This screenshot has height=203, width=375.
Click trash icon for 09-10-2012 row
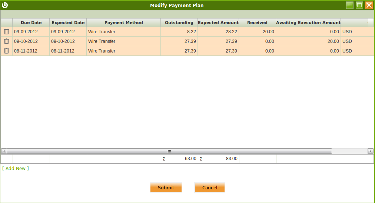pyautogui.click(x=6, y=41)
